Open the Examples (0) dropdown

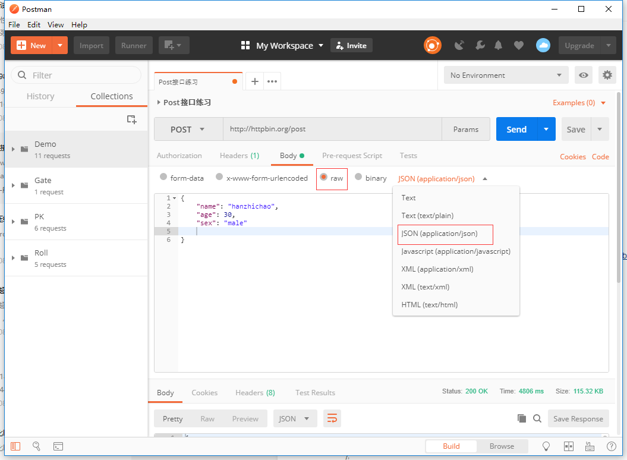pos(579,103)
